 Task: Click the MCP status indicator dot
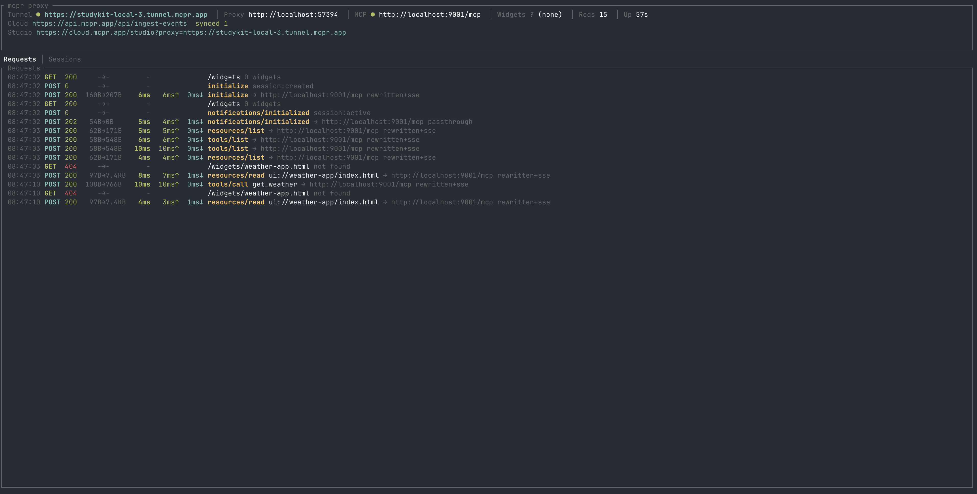click(x=373, y=15)
